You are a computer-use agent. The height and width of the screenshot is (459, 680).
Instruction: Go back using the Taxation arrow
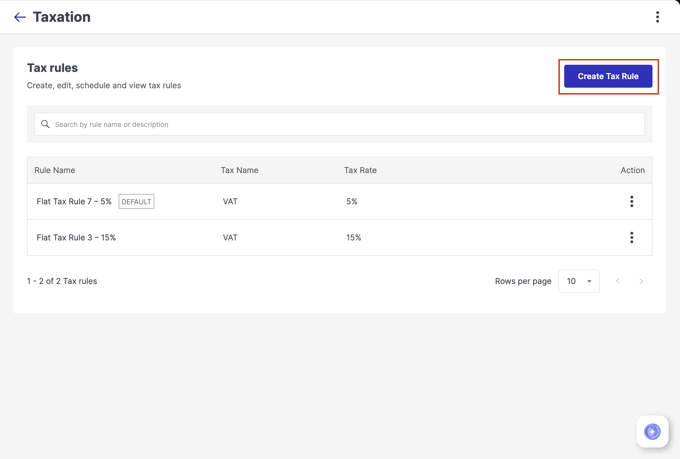pos(20,17)
